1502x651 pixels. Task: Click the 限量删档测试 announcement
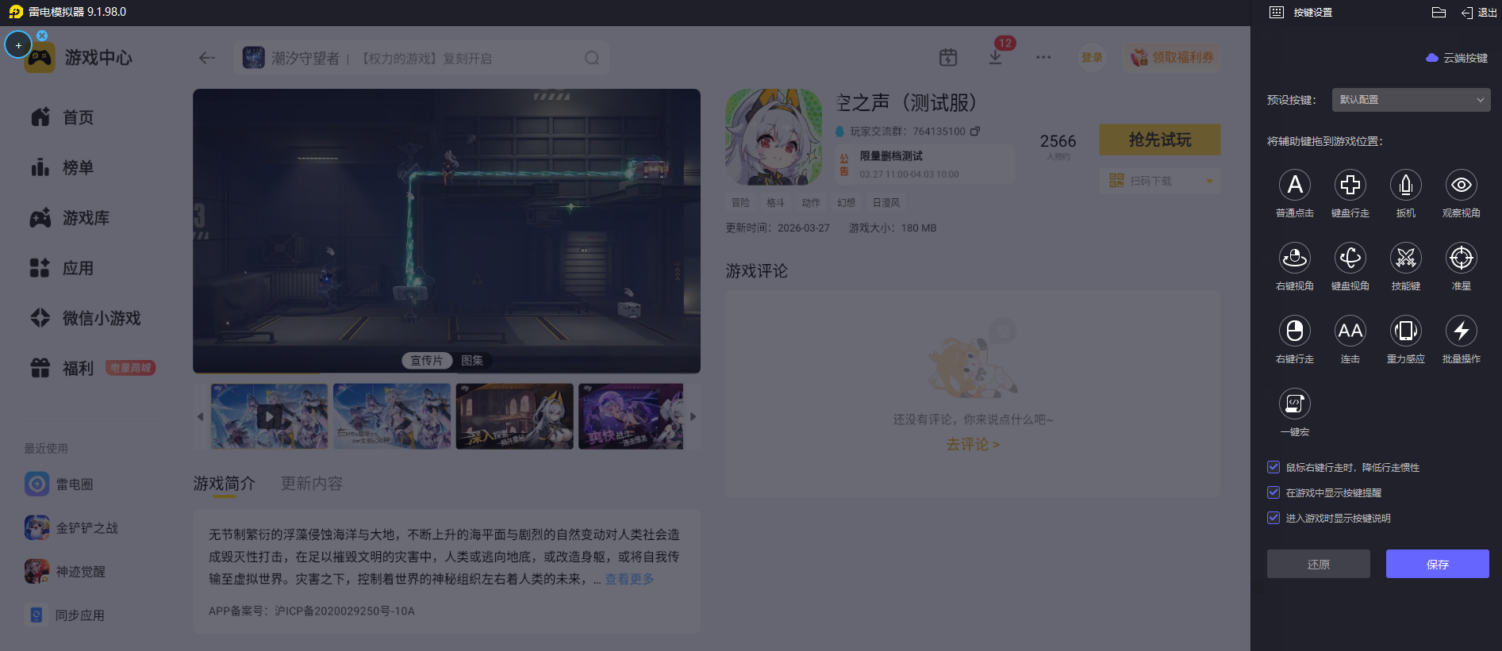pos(925,164)
